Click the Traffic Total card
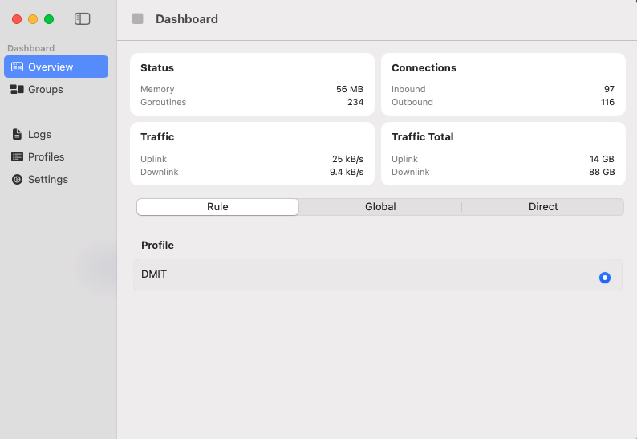 [x=503, y=154]
